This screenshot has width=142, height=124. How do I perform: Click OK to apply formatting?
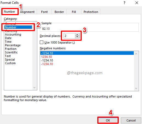tap(108, 120)
